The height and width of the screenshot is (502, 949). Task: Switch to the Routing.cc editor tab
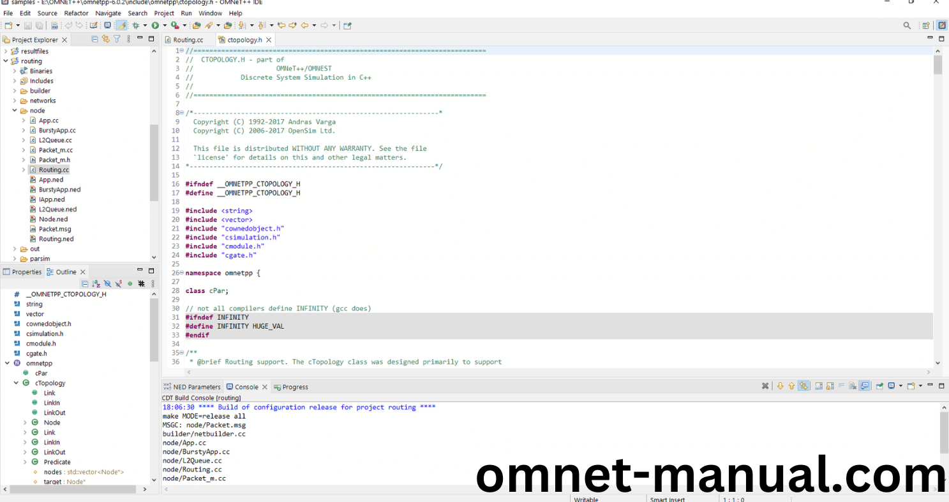point(188,39)
